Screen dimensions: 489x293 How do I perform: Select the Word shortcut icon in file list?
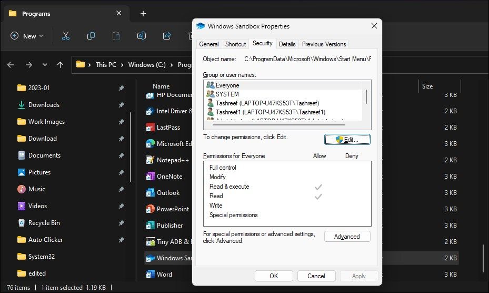151,274
